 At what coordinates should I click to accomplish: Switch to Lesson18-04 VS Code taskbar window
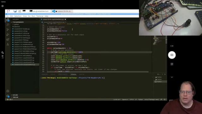pyautogui.click(x=62, y=11)
